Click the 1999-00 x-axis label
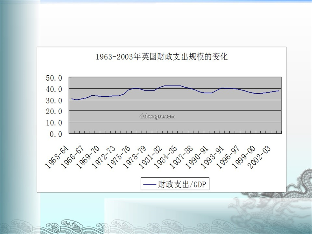 (244, 157)
